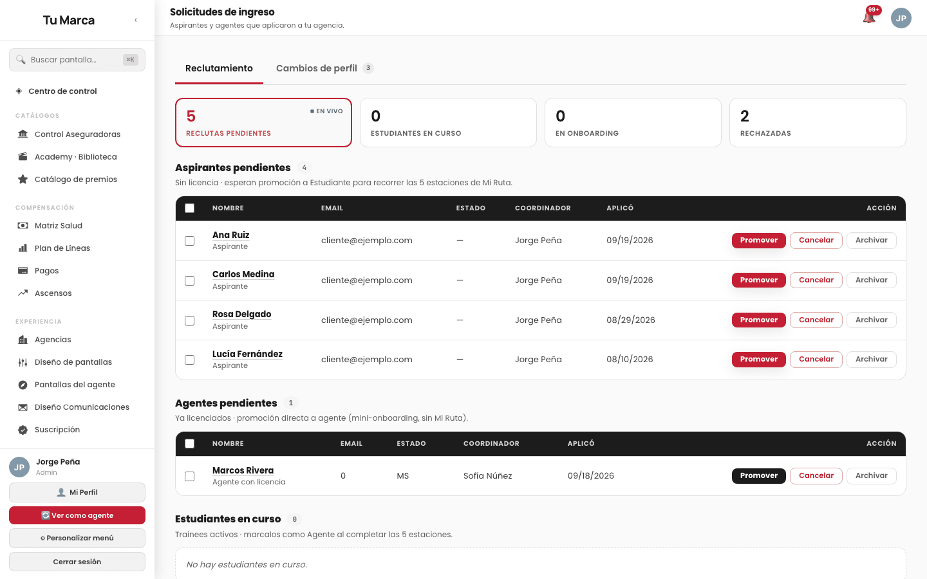927x579 pixels.
Task: Check the Carlos Medina row checkbox
Action: pos(189,280)
